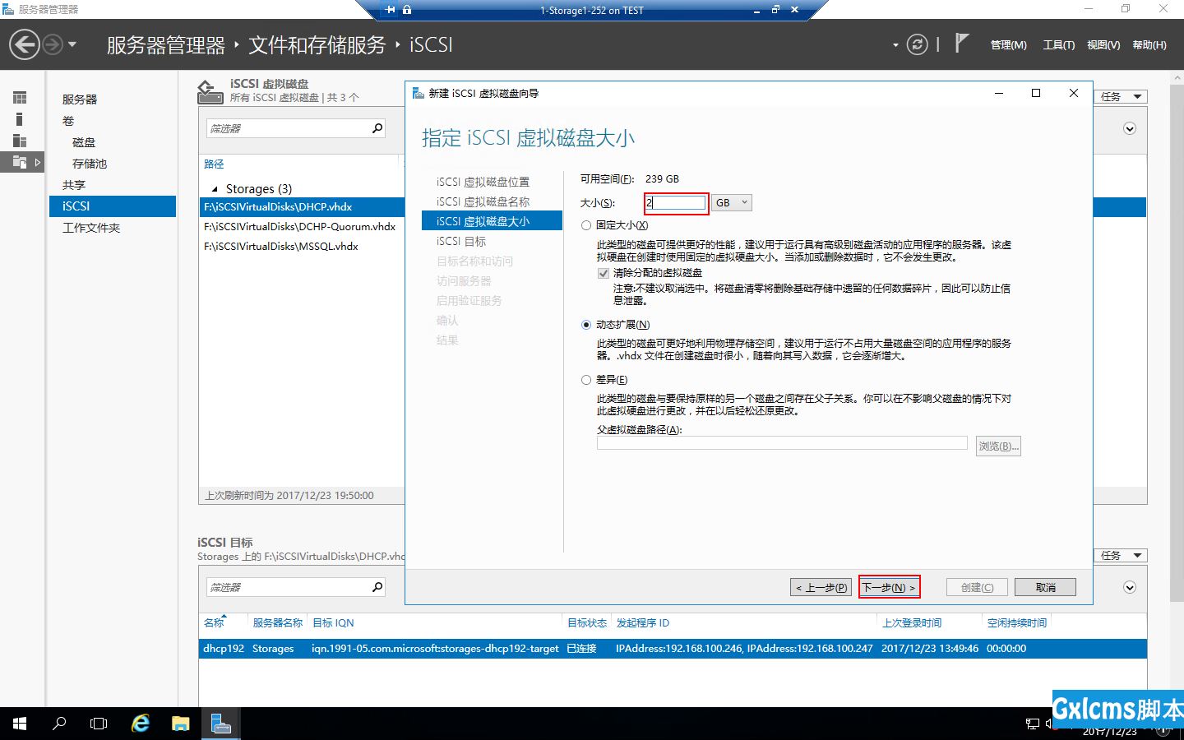1184x740 pixels.
Task: Open the 帮助(H) menu
Action: (x=1149, y=45)
